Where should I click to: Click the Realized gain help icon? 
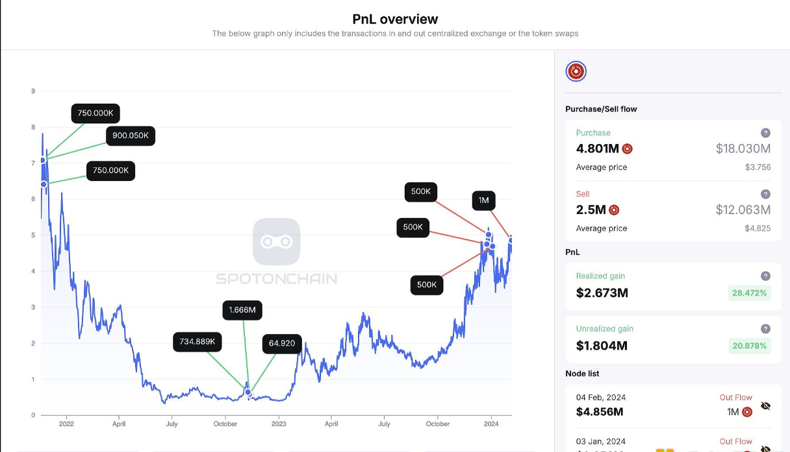[765, 276]
